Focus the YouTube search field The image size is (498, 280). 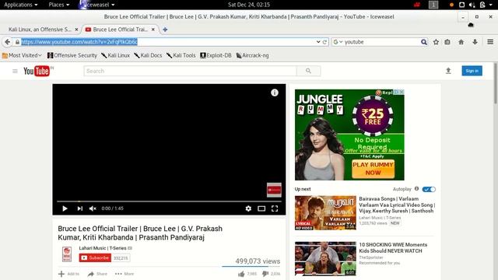190,71
